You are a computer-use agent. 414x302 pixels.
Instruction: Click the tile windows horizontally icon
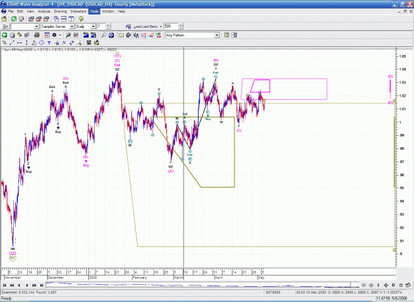[64, 19]
